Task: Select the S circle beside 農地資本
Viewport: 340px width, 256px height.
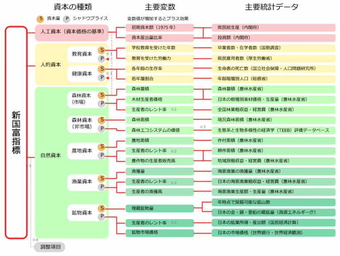Action: point(101,147)
